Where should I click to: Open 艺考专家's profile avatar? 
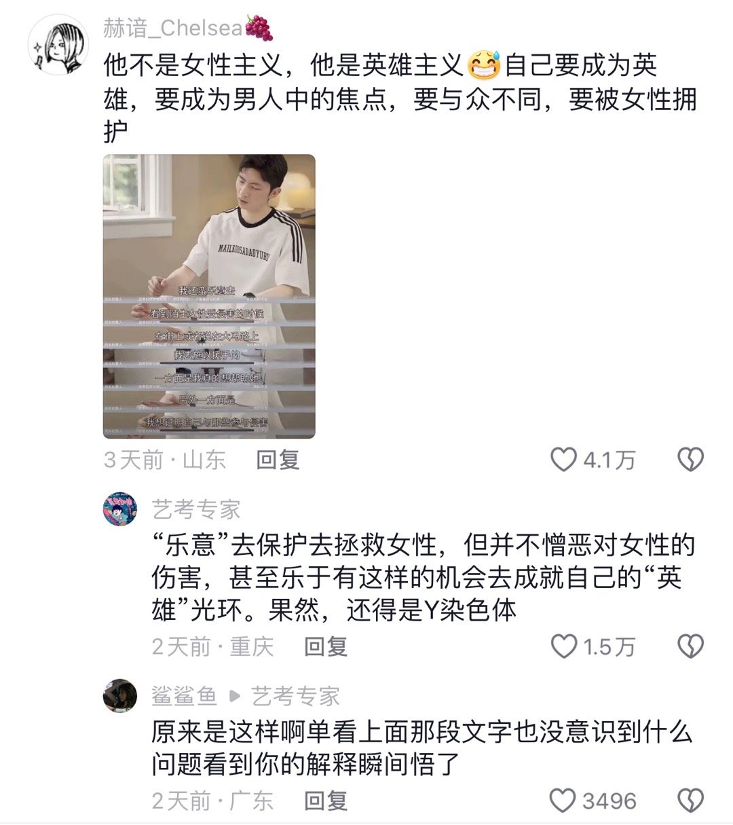click(120, 510)
